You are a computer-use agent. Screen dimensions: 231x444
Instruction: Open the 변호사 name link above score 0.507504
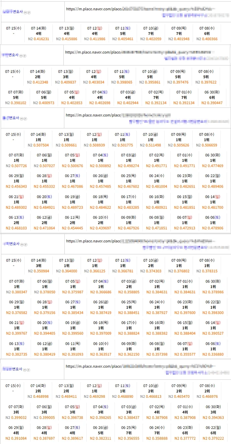pos(11,118)
